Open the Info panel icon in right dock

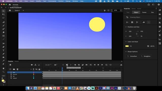click(160, 27)
